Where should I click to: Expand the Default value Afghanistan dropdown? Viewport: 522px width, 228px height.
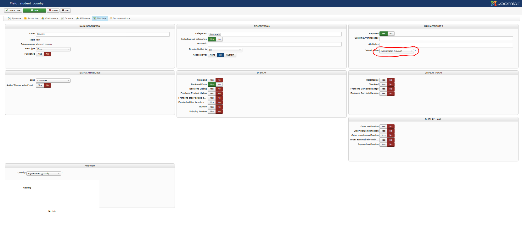point(397,51)
